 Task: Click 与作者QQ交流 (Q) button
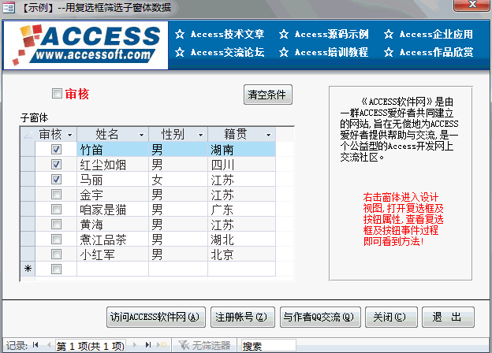click(320, 318)
